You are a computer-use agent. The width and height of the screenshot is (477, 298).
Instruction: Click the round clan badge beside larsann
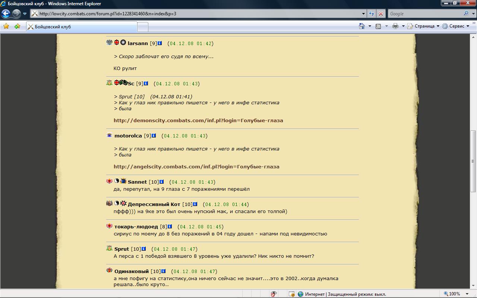(123, 42)
